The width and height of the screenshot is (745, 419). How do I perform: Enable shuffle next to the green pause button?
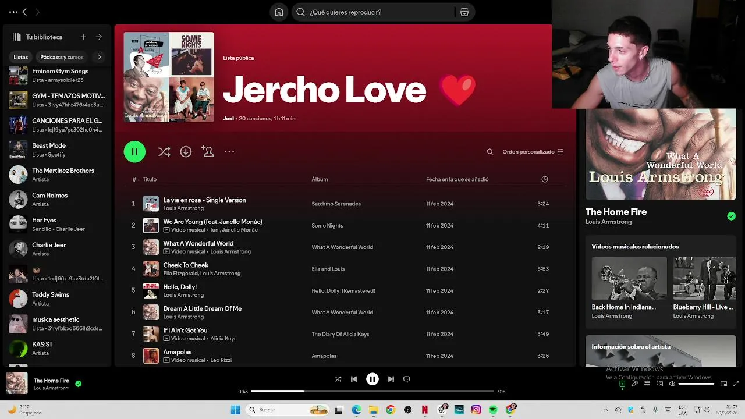pyautogui.click(x=164, y=152)
